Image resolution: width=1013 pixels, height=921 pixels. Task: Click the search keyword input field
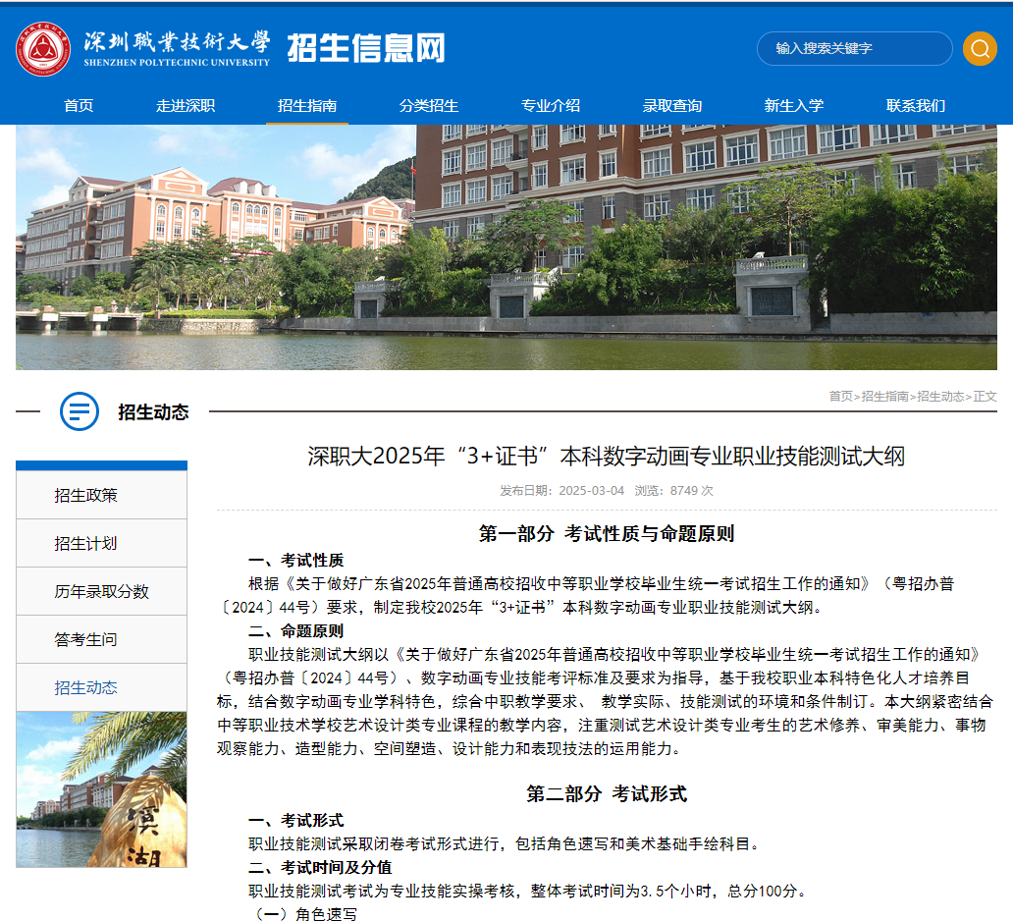[854, 48]
